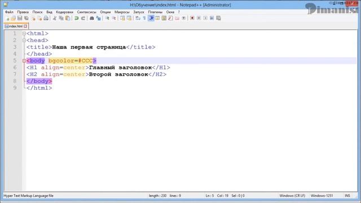
Task: Click the Close document toolbar icon
Action: (33, 18)
